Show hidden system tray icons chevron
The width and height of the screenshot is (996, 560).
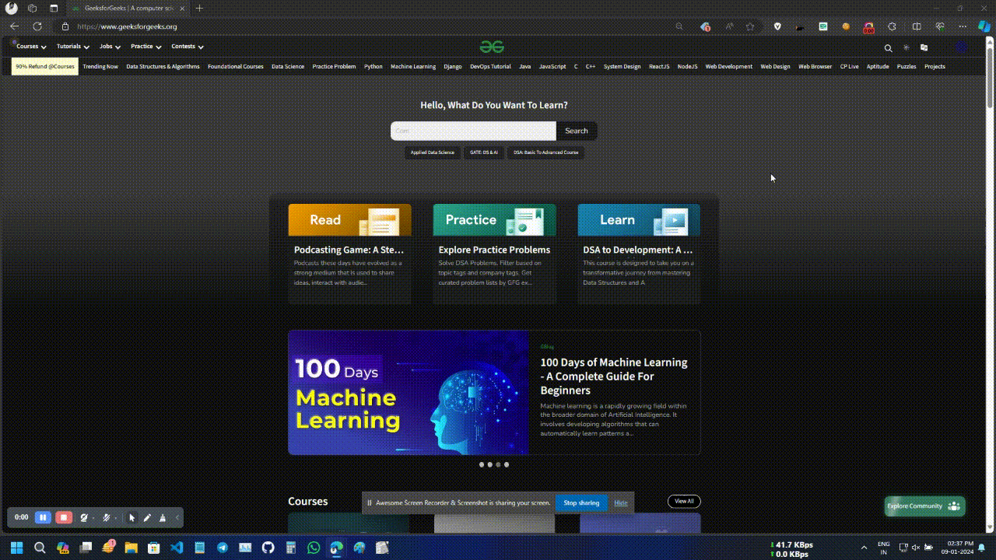tap(864, 548)
